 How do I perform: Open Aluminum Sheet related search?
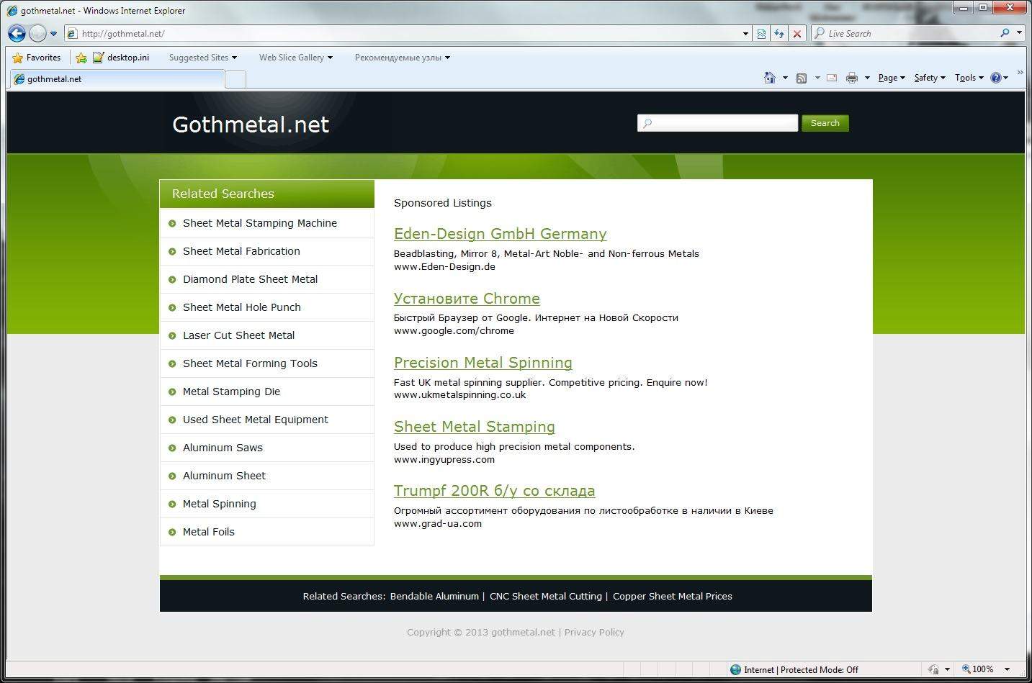click(x=224, y=476)
